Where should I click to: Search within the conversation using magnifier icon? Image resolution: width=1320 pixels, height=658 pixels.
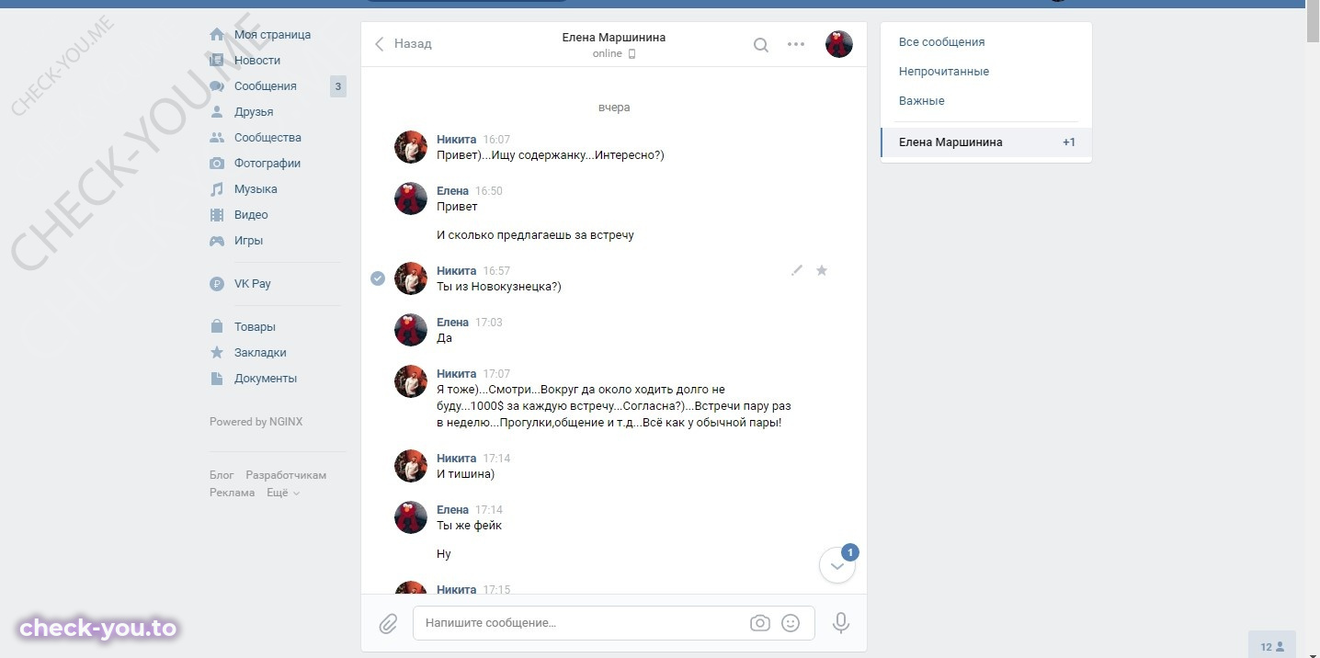point(761,44)
